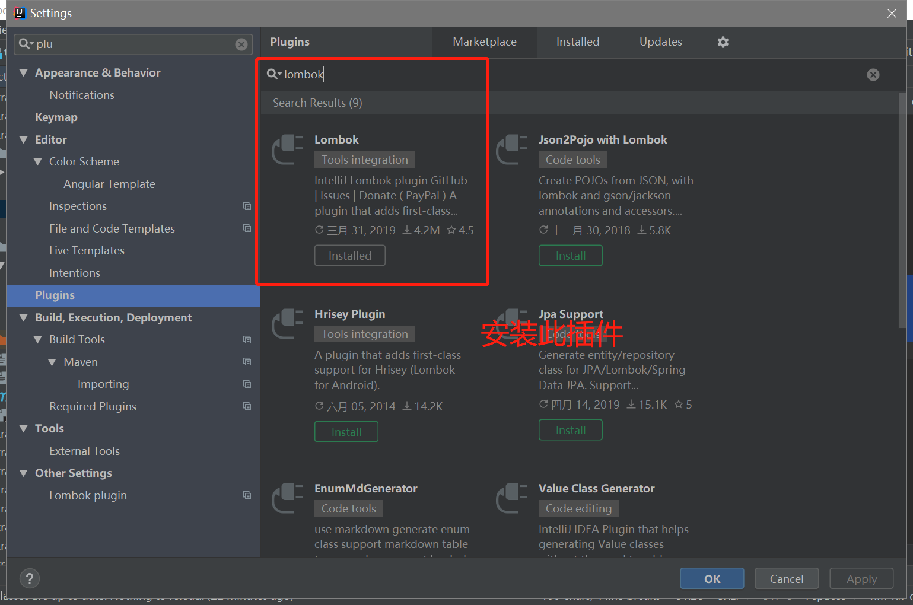Click the project-level icon beside Build Tools

pos(247,340)
